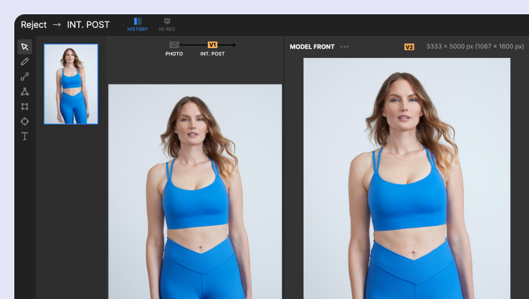Click the PHOTO camera icon in history

coord(174,45)
